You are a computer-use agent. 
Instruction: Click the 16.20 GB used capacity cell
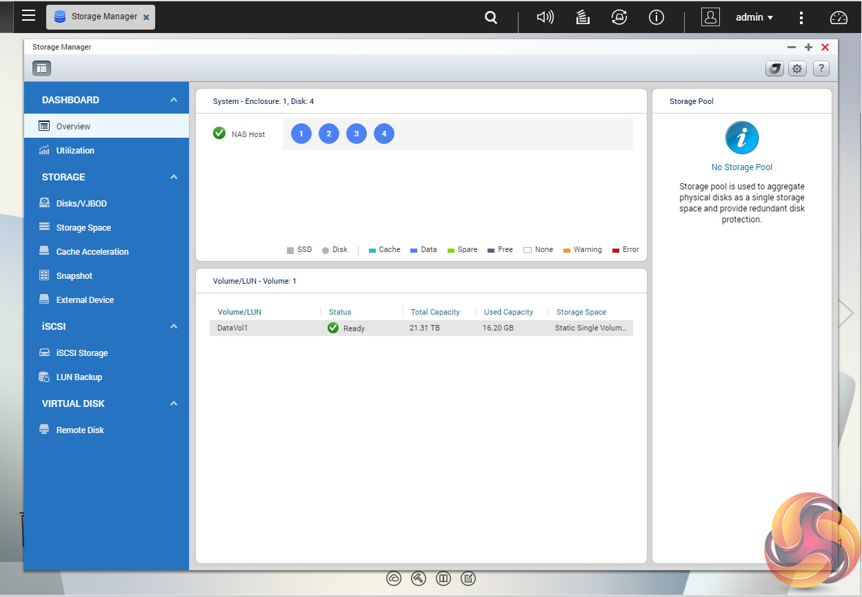point(498,328)
